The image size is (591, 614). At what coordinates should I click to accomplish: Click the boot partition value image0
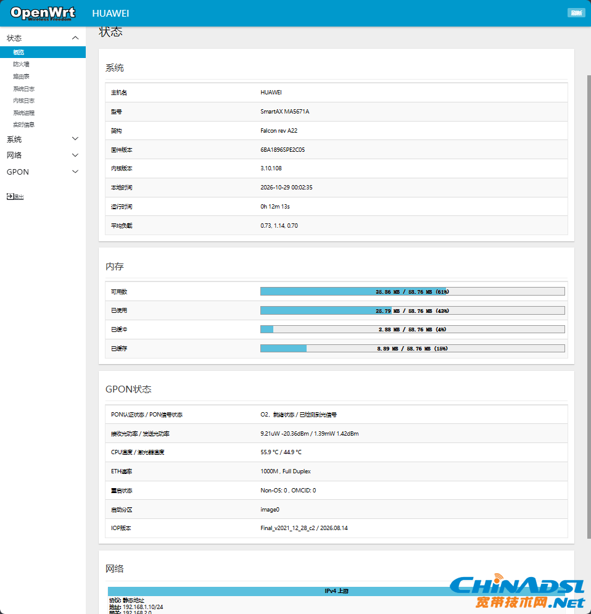click(270, 510)
